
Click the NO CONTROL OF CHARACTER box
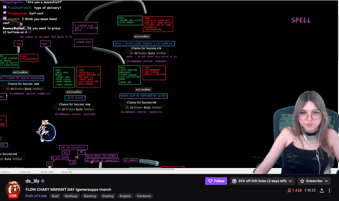pyautogui.click(x=102, y=160)
